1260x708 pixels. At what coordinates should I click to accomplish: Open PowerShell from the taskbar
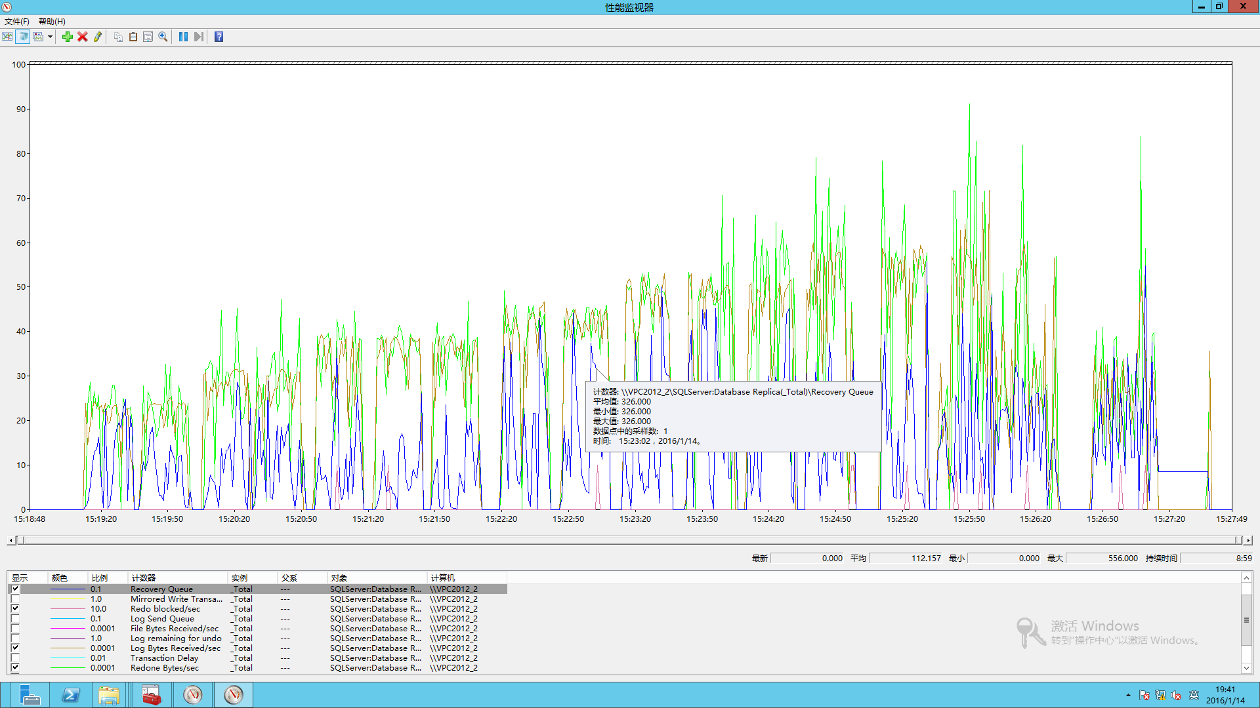[x=70, y=695]
